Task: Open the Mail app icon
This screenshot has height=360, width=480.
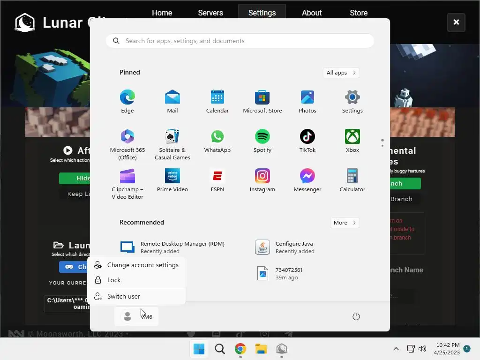Action: [x=172, y=102]
